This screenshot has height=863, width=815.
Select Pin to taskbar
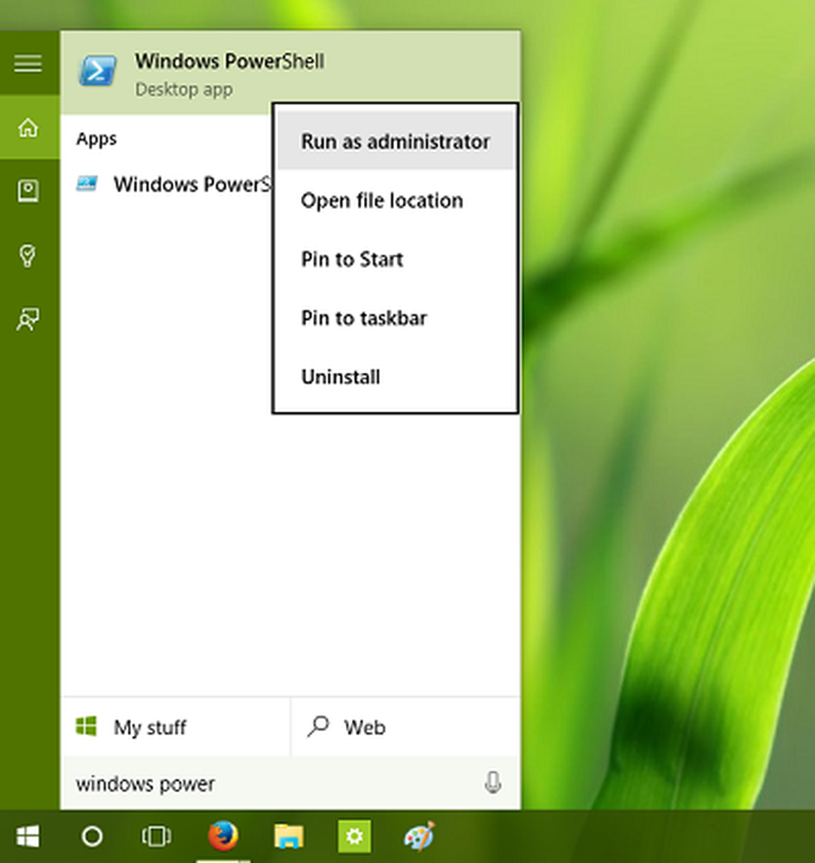pos(395,318)
